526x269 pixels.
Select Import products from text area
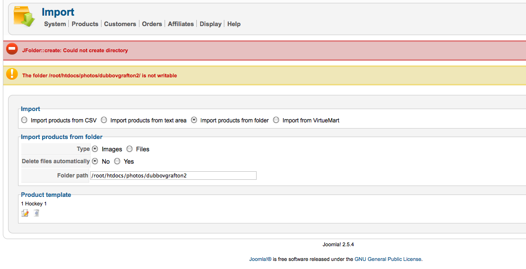point(104,121)
